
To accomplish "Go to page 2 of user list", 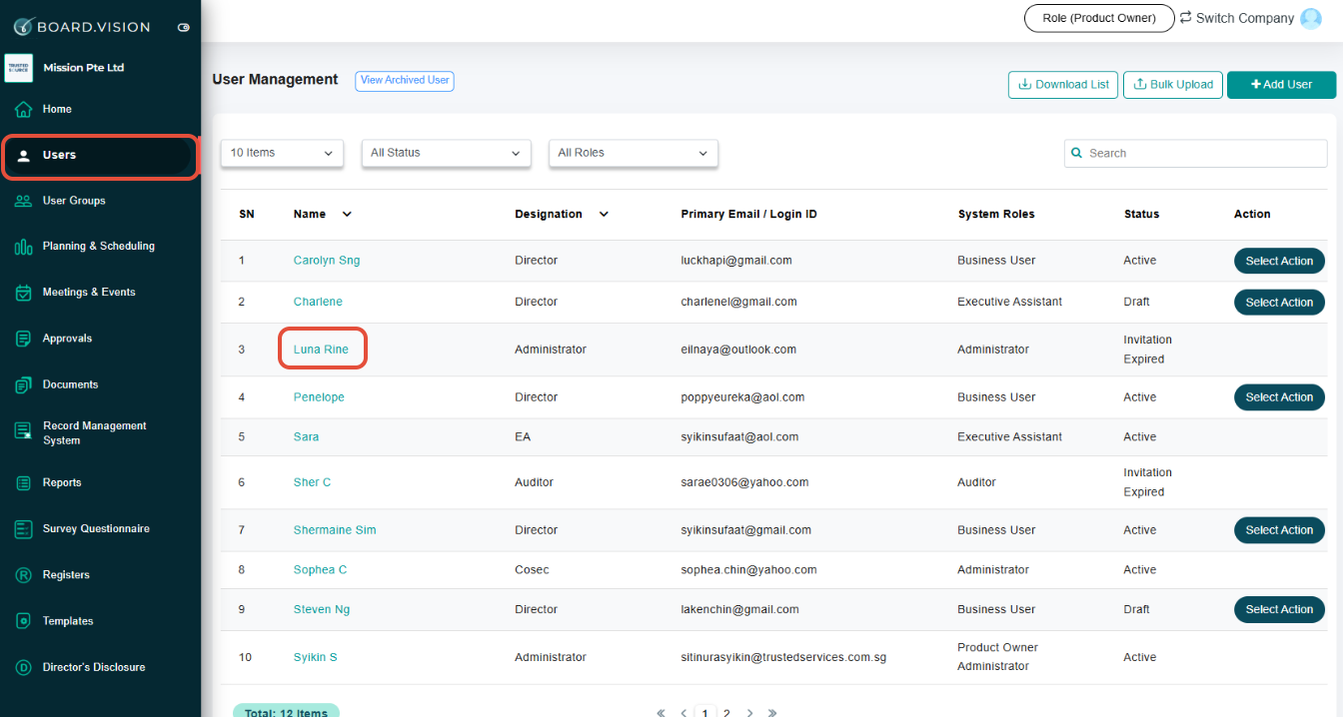I will (x=726, y=713).
